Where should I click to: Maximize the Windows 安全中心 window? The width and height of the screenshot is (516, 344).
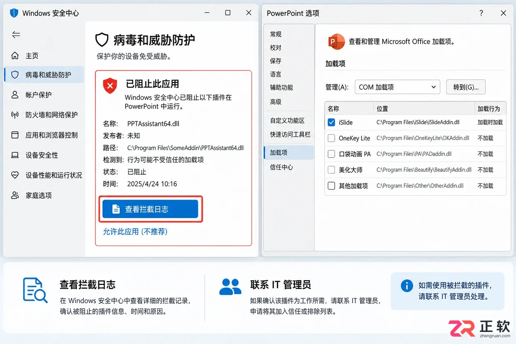228,13
